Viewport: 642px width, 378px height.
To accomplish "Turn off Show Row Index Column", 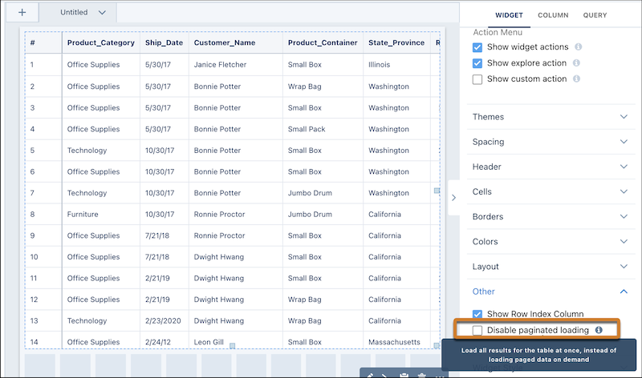I will (477, 314).
